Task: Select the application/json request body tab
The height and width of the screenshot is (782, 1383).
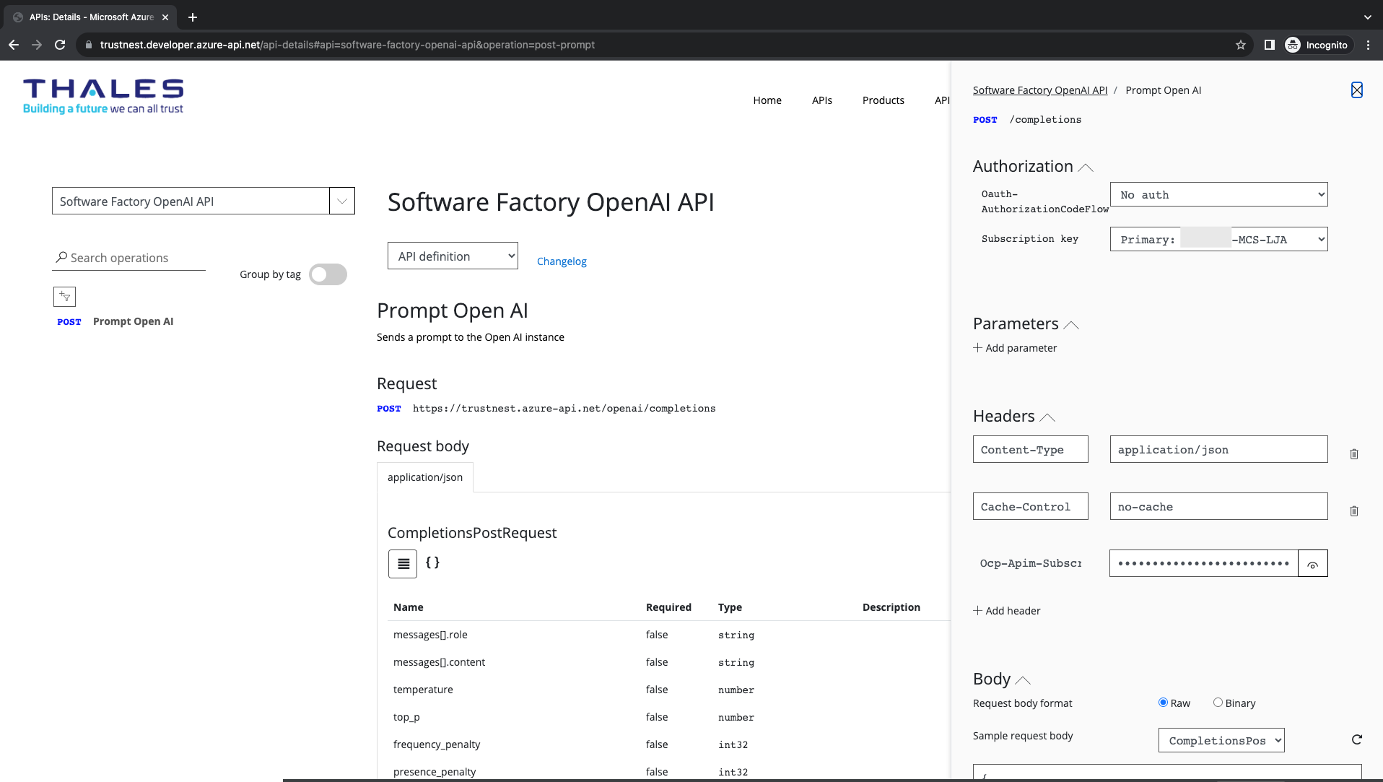Action: (x=425, y=477)
